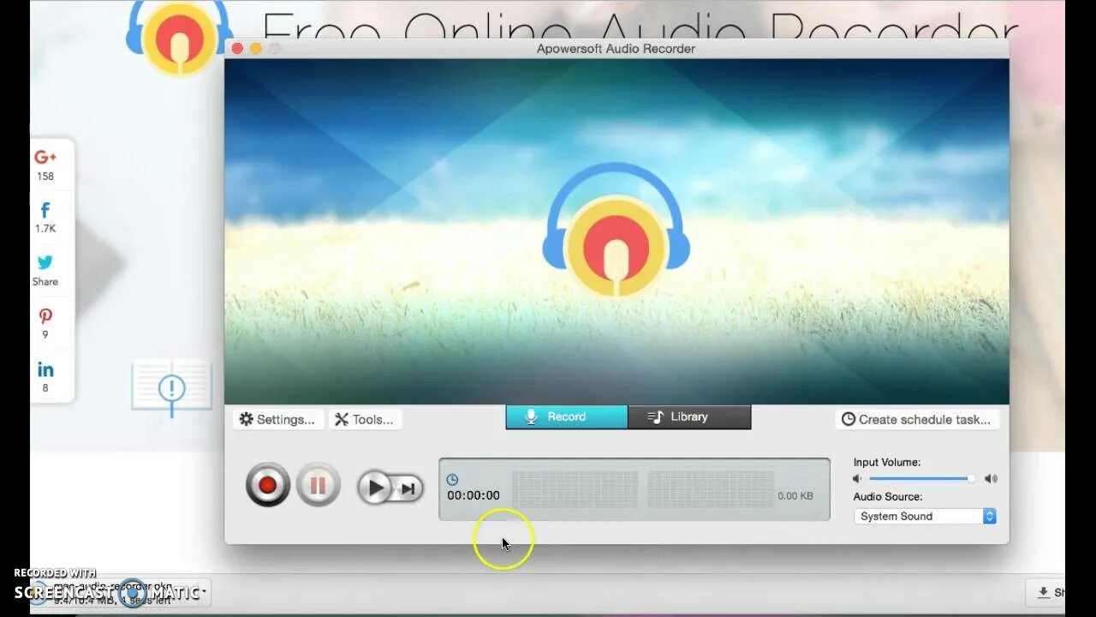Skip to next track with the skip button
Image resolution: width=1096 pixels, height=617 pixels.
408,488
